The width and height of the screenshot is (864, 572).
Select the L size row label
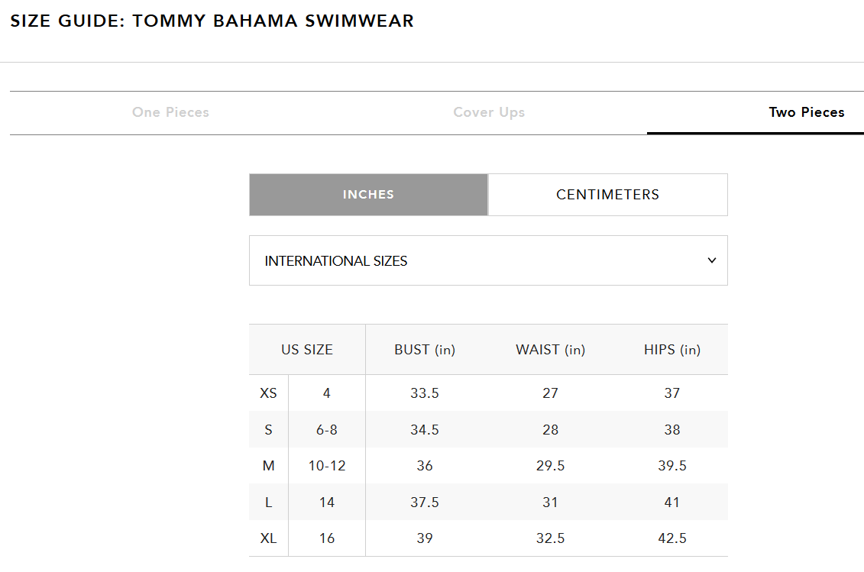[268, 503]
